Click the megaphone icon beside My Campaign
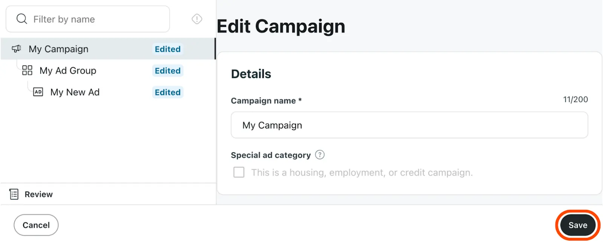The height and width of the screenshot is (242, 603). (16, 49)
